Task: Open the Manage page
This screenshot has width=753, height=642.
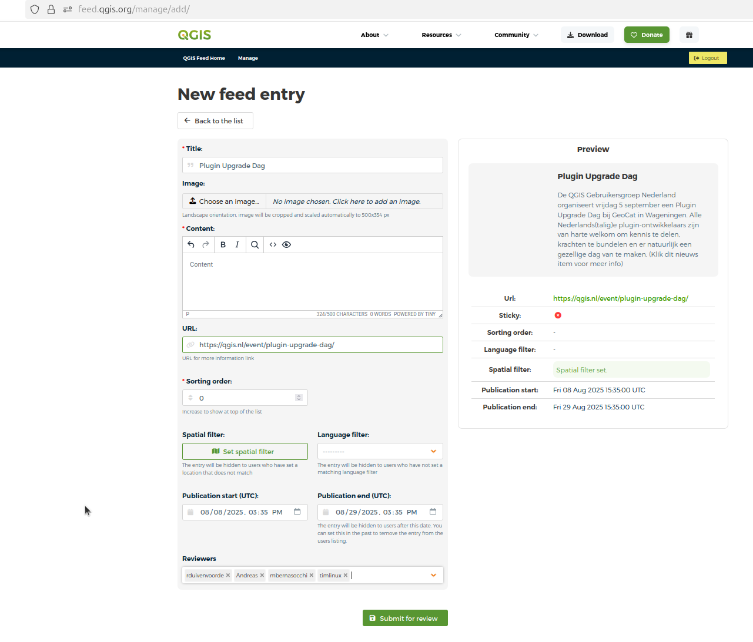Action: (248, 58)
